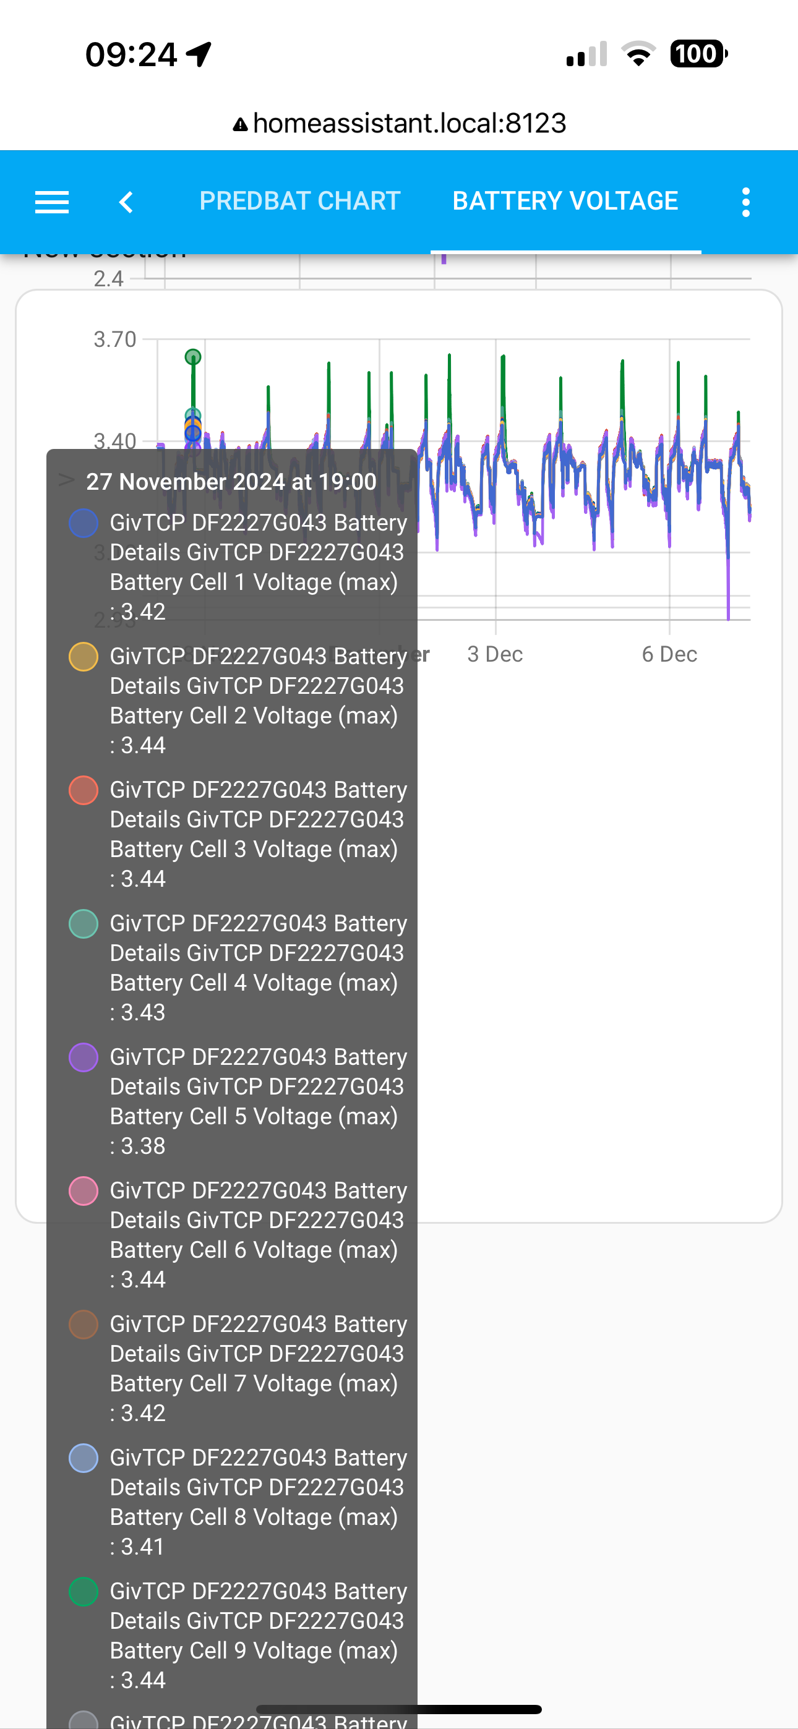The width and height of the screenshot is (798, 1729).
Task: Open the three-dot overflow menu
Action: 745,202
